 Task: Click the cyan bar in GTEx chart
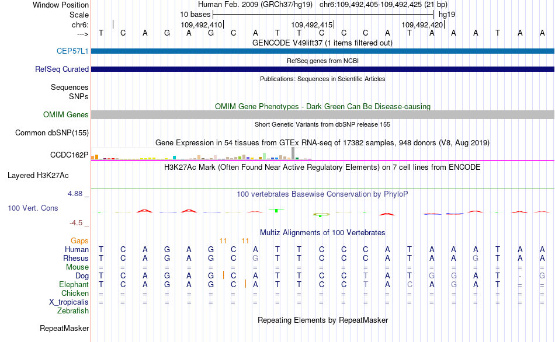(x=174, y=158)
